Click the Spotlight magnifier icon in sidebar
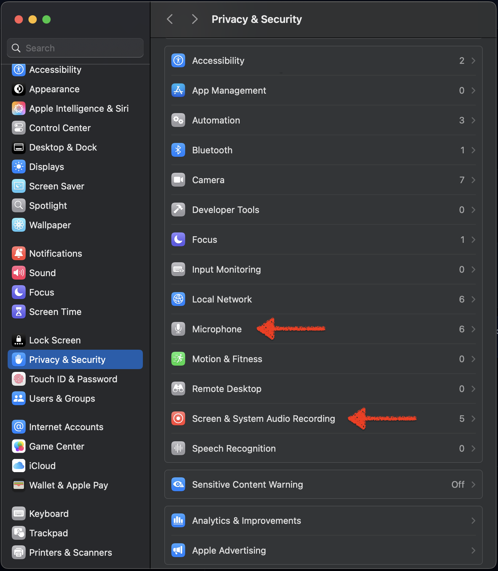Viewport: 498px width, 571px height. (19, 206)
